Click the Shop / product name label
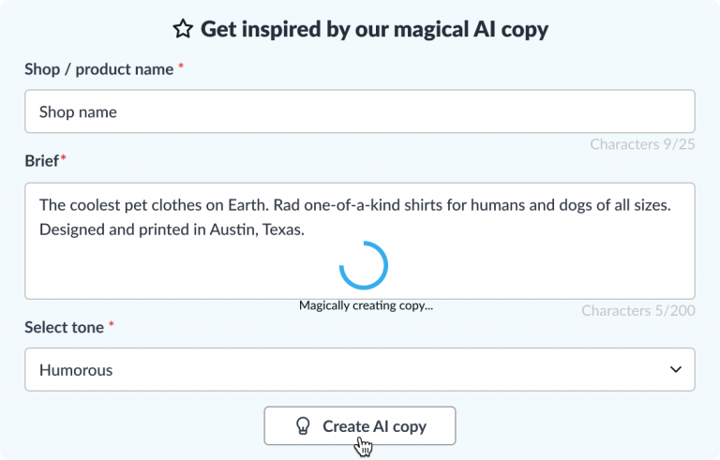The width and height of the screenshot is (720, 460). click(99, 69)
